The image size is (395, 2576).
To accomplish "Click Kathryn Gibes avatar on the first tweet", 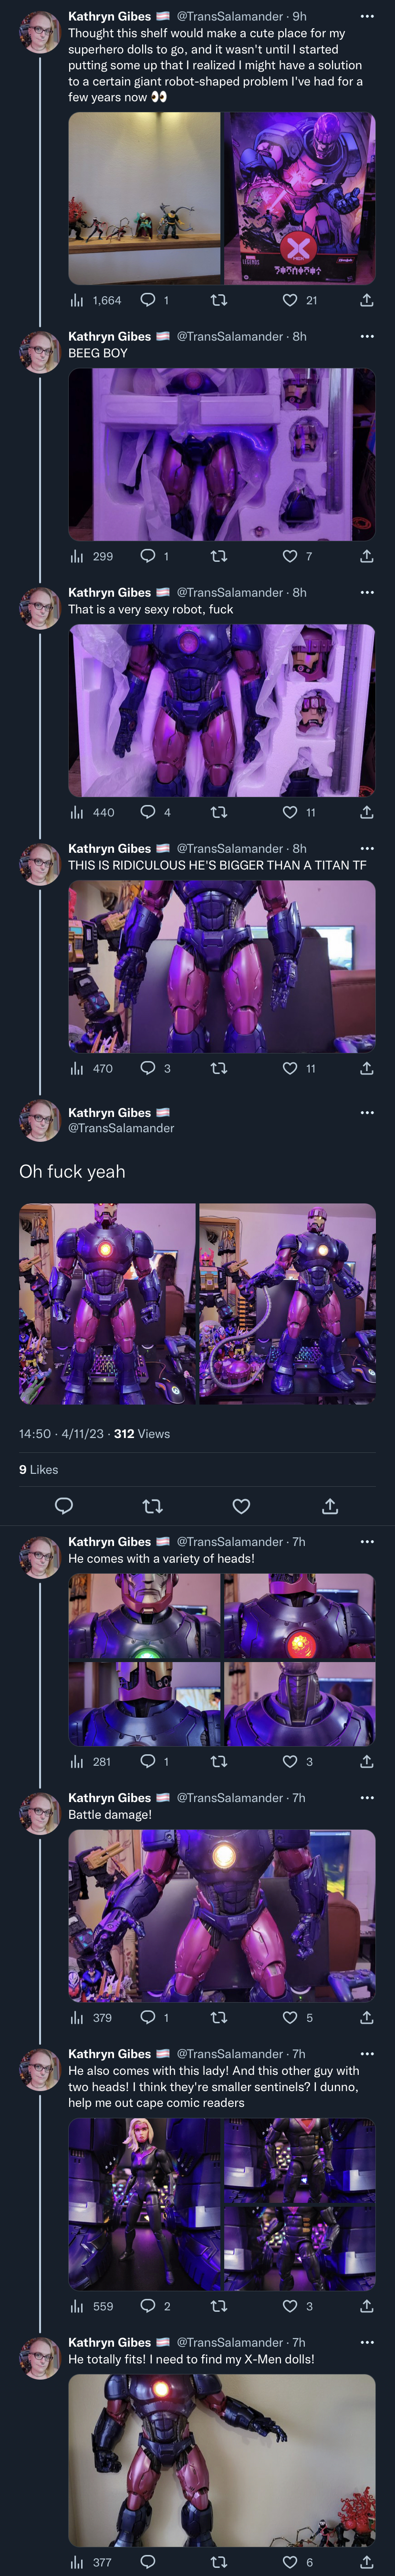I will coord(40,33).
